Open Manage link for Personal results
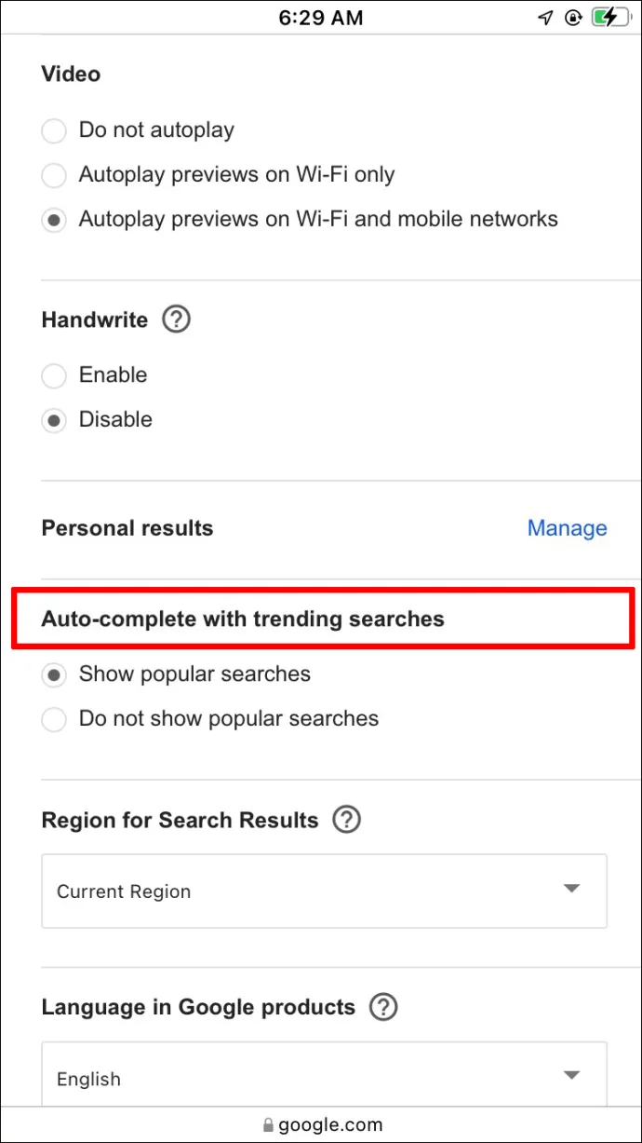 567,528
